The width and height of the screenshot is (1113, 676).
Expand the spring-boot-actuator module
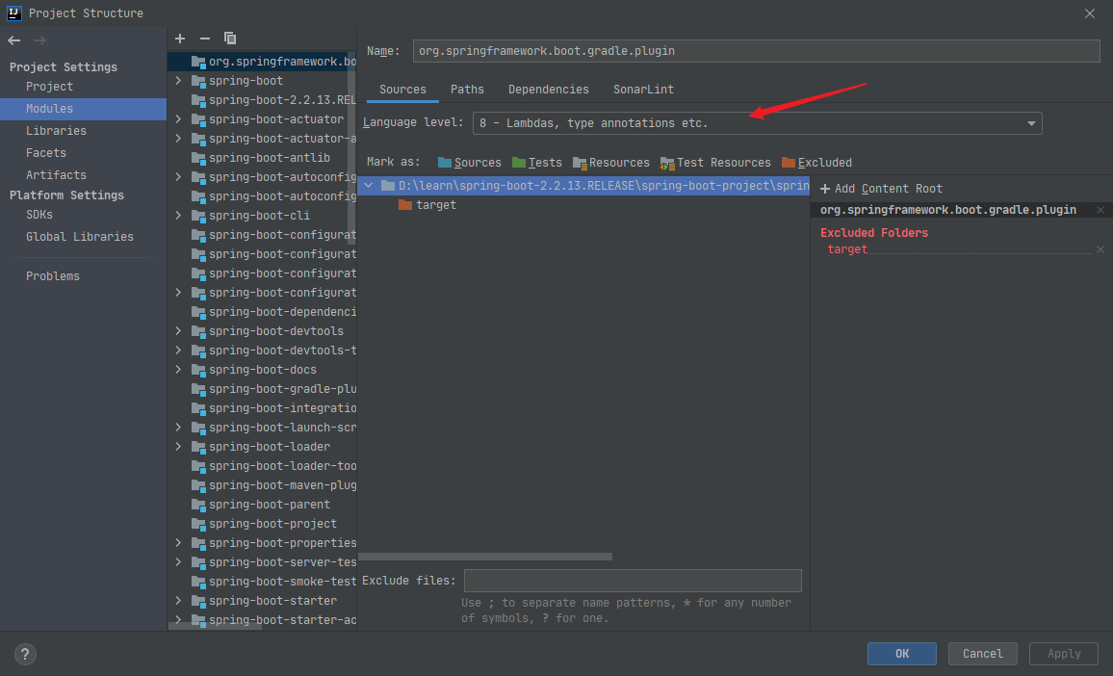click(x=178, y=119)
